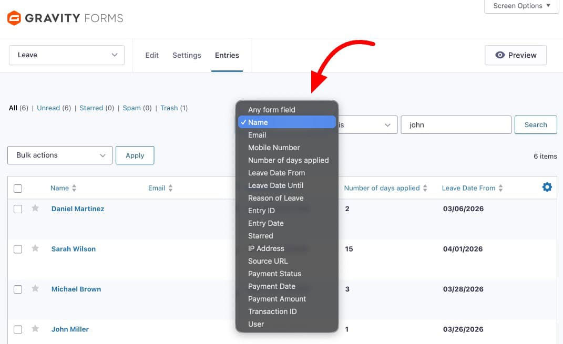Check the Michael Brown row checkbox
The width and height of the screenshot is (563, 344).
tap(18, 289)
